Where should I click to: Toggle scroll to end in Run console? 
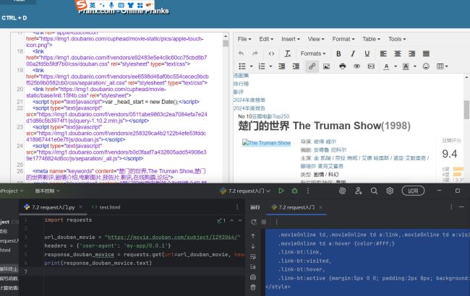click(253, 266)
